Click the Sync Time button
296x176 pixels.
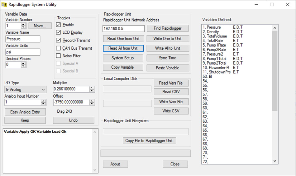point(168,58)
